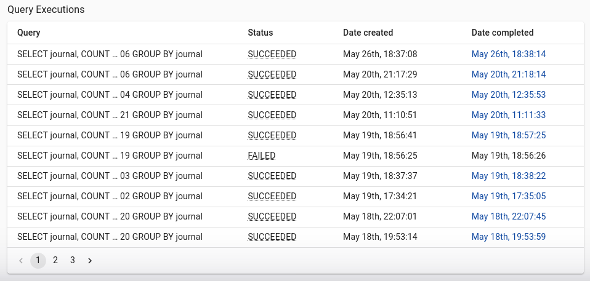The height and width of the screenshot is (281, 590).
Task: Open the May 18th, 19:53:59 completed link
Action: click(x=508, y=237)
